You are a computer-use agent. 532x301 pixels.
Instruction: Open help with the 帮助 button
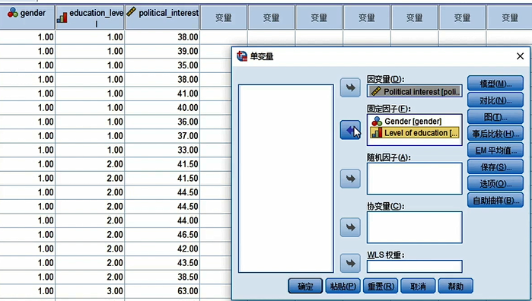click(456, 286)
